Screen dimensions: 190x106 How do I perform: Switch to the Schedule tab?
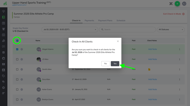[x=121, y=21]
